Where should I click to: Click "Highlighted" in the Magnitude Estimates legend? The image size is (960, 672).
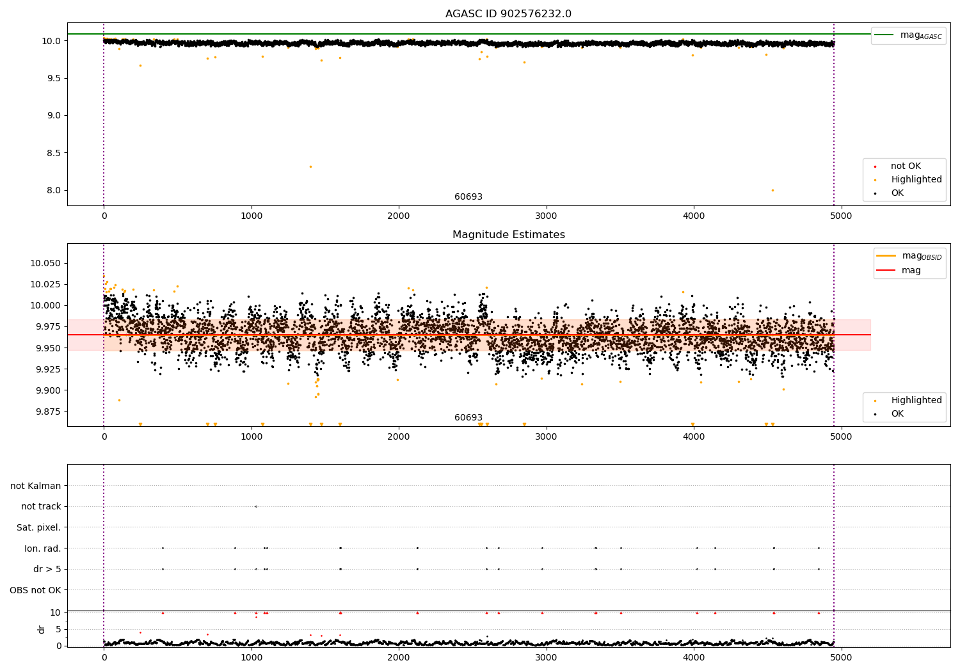coord(916,401)
